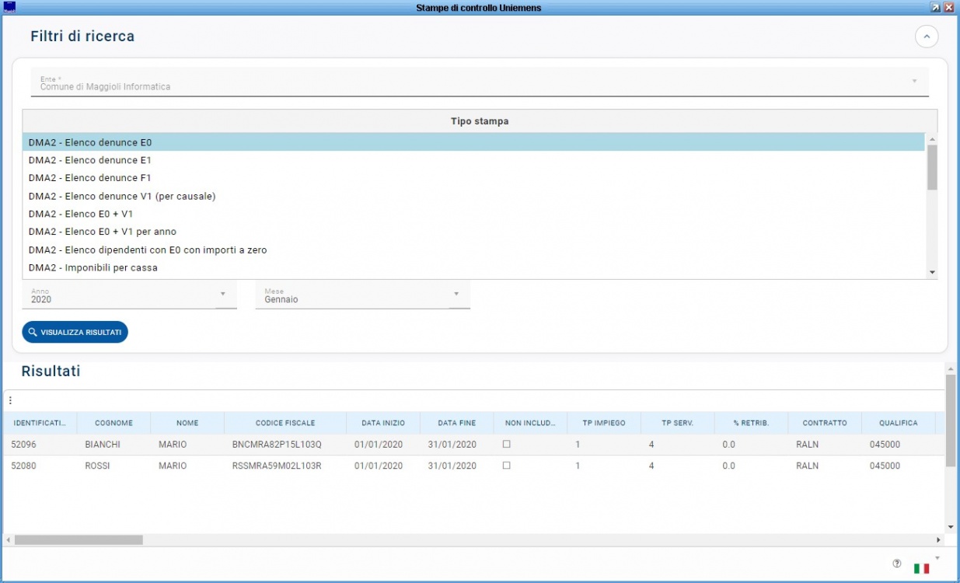Screen dimensions: 960x583
Task: Click the results horizontal scrollbar thumb
Action: 78,539
